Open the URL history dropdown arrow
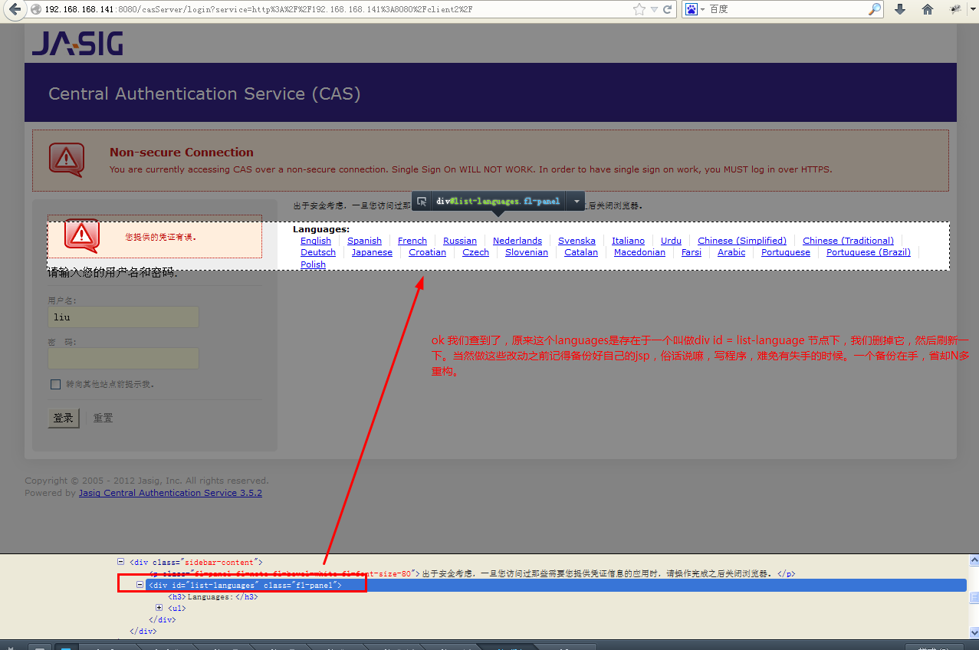Viewport: 979px width, 650px height. pos(654,10)
